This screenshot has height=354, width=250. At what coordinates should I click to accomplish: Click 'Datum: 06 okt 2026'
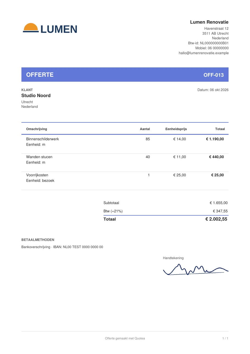pyautogui.click(x=213, y=90)
